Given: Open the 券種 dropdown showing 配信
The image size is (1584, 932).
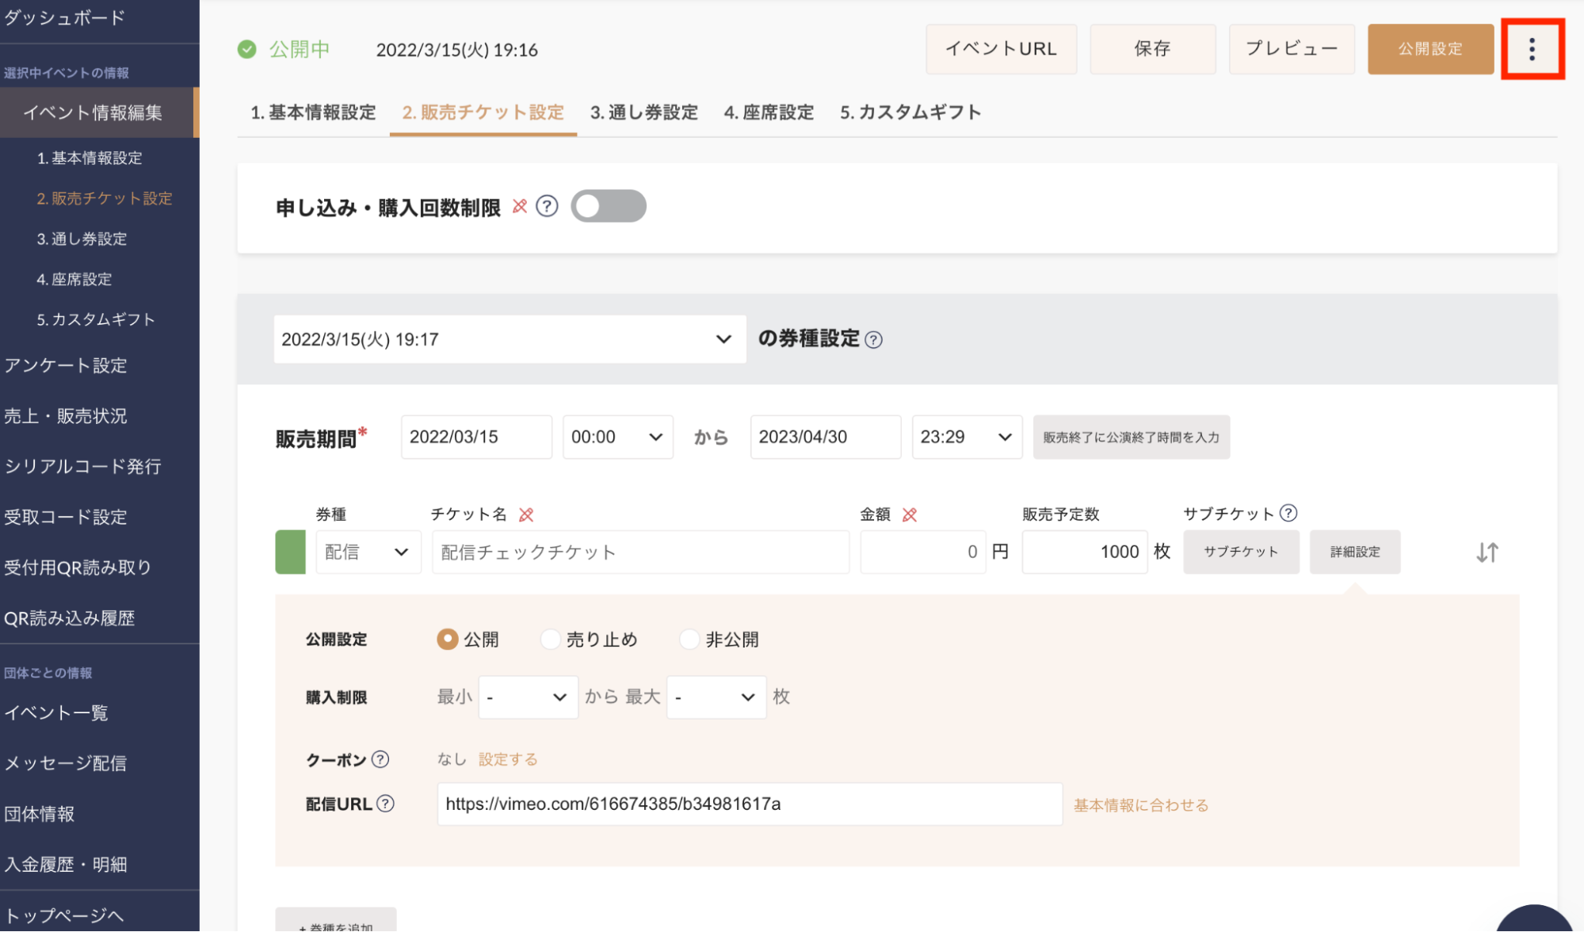Looking at the screenshot, I should click(x=368, y=552).
